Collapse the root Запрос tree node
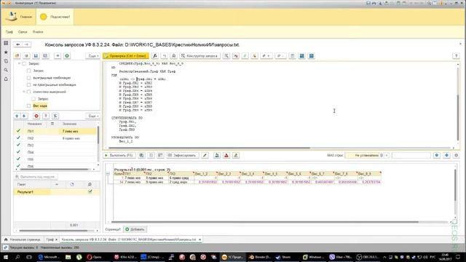Viewport: 466px width, 262px height. pyautogui.click(x=20, y=63)
